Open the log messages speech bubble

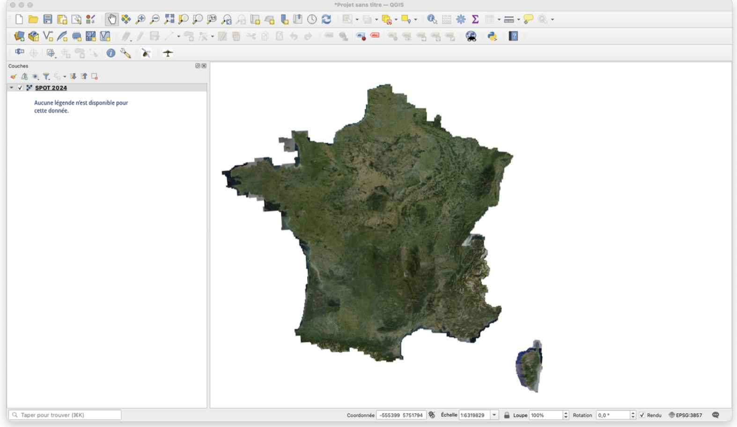(715, 415)
